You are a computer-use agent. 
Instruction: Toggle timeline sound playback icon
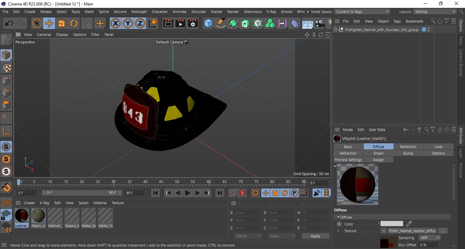317,193
